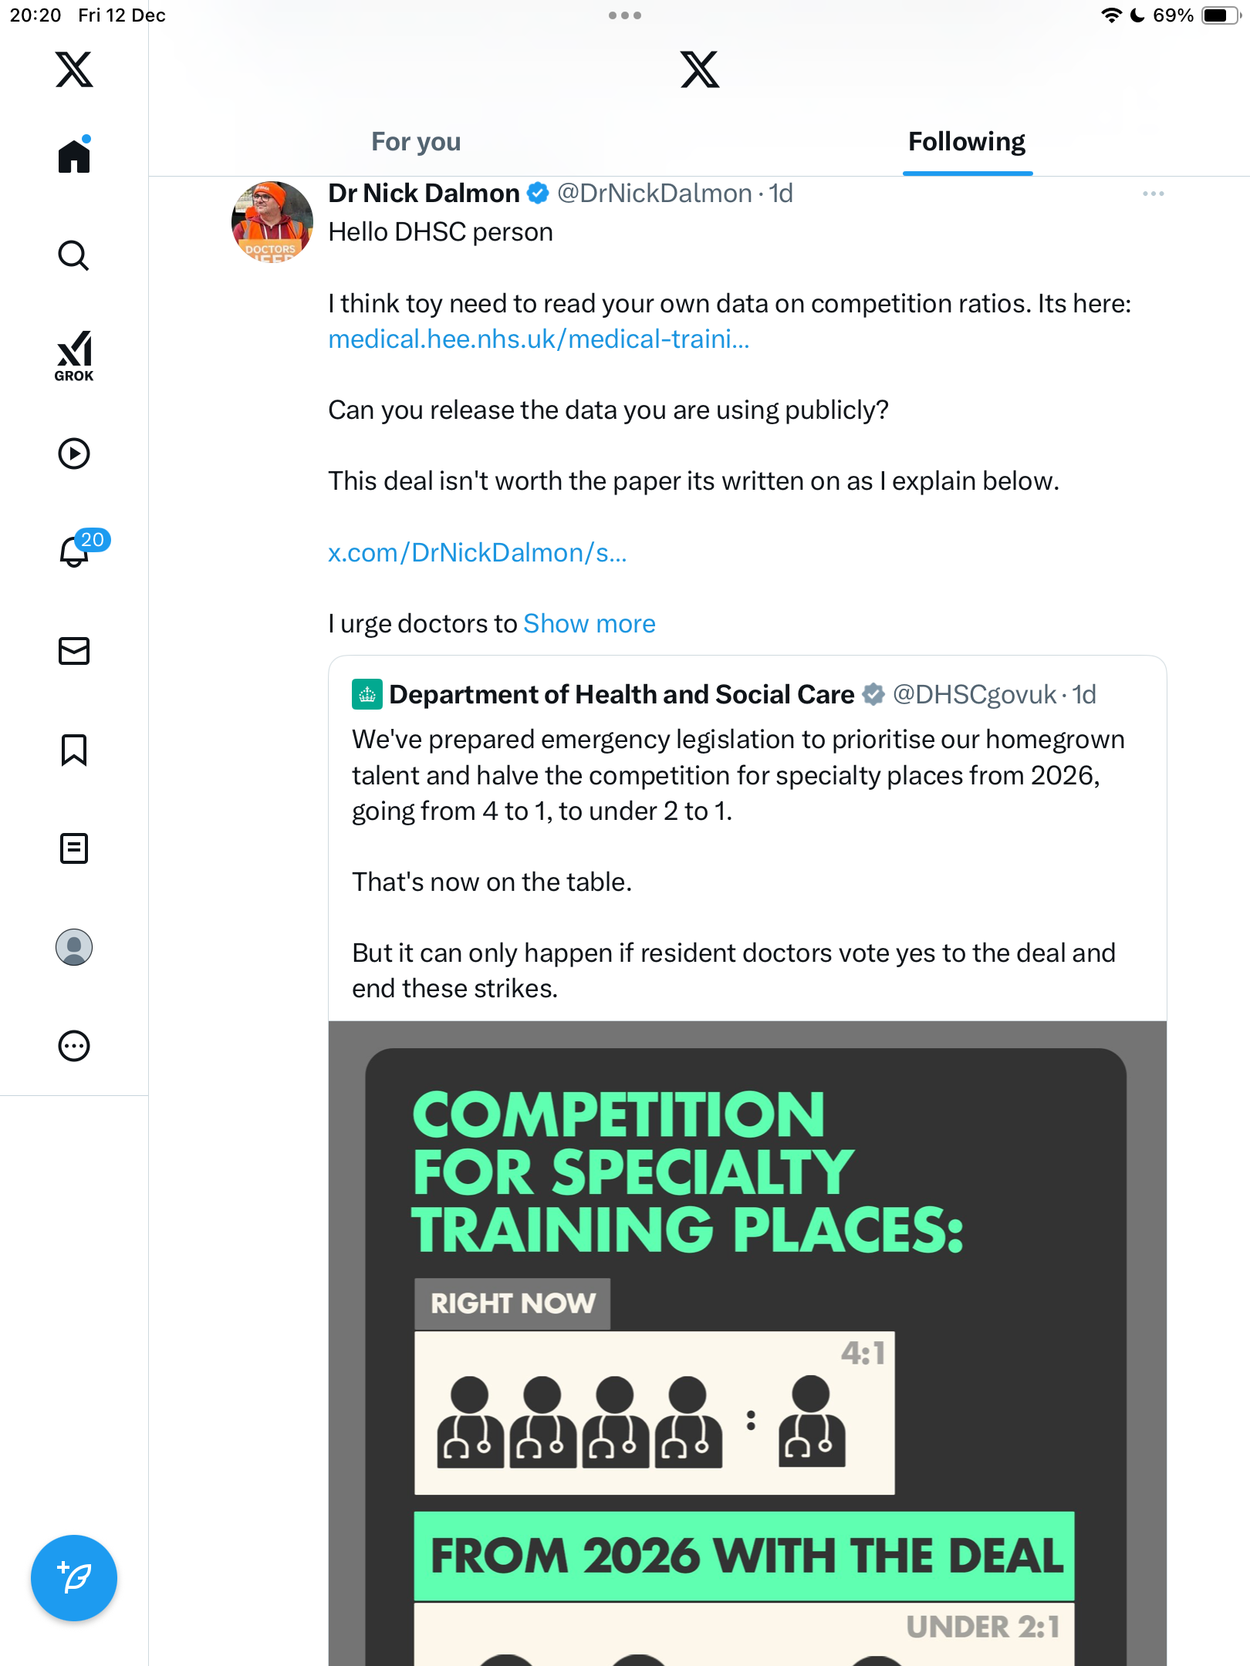Select the Following tab
The image size is (1250, 1666).
967,142
